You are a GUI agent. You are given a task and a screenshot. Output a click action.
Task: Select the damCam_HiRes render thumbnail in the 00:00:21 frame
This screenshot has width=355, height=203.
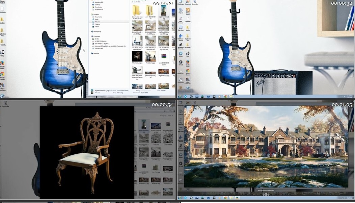point(137,70)
